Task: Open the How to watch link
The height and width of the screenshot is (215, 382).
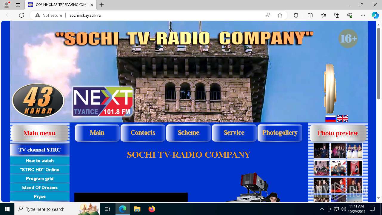Action: 40,161
